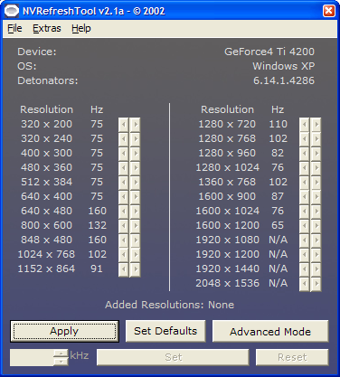Decrease Hz for 848 x 480
Screen dimensions: 340x377
(x=124, y=240)
